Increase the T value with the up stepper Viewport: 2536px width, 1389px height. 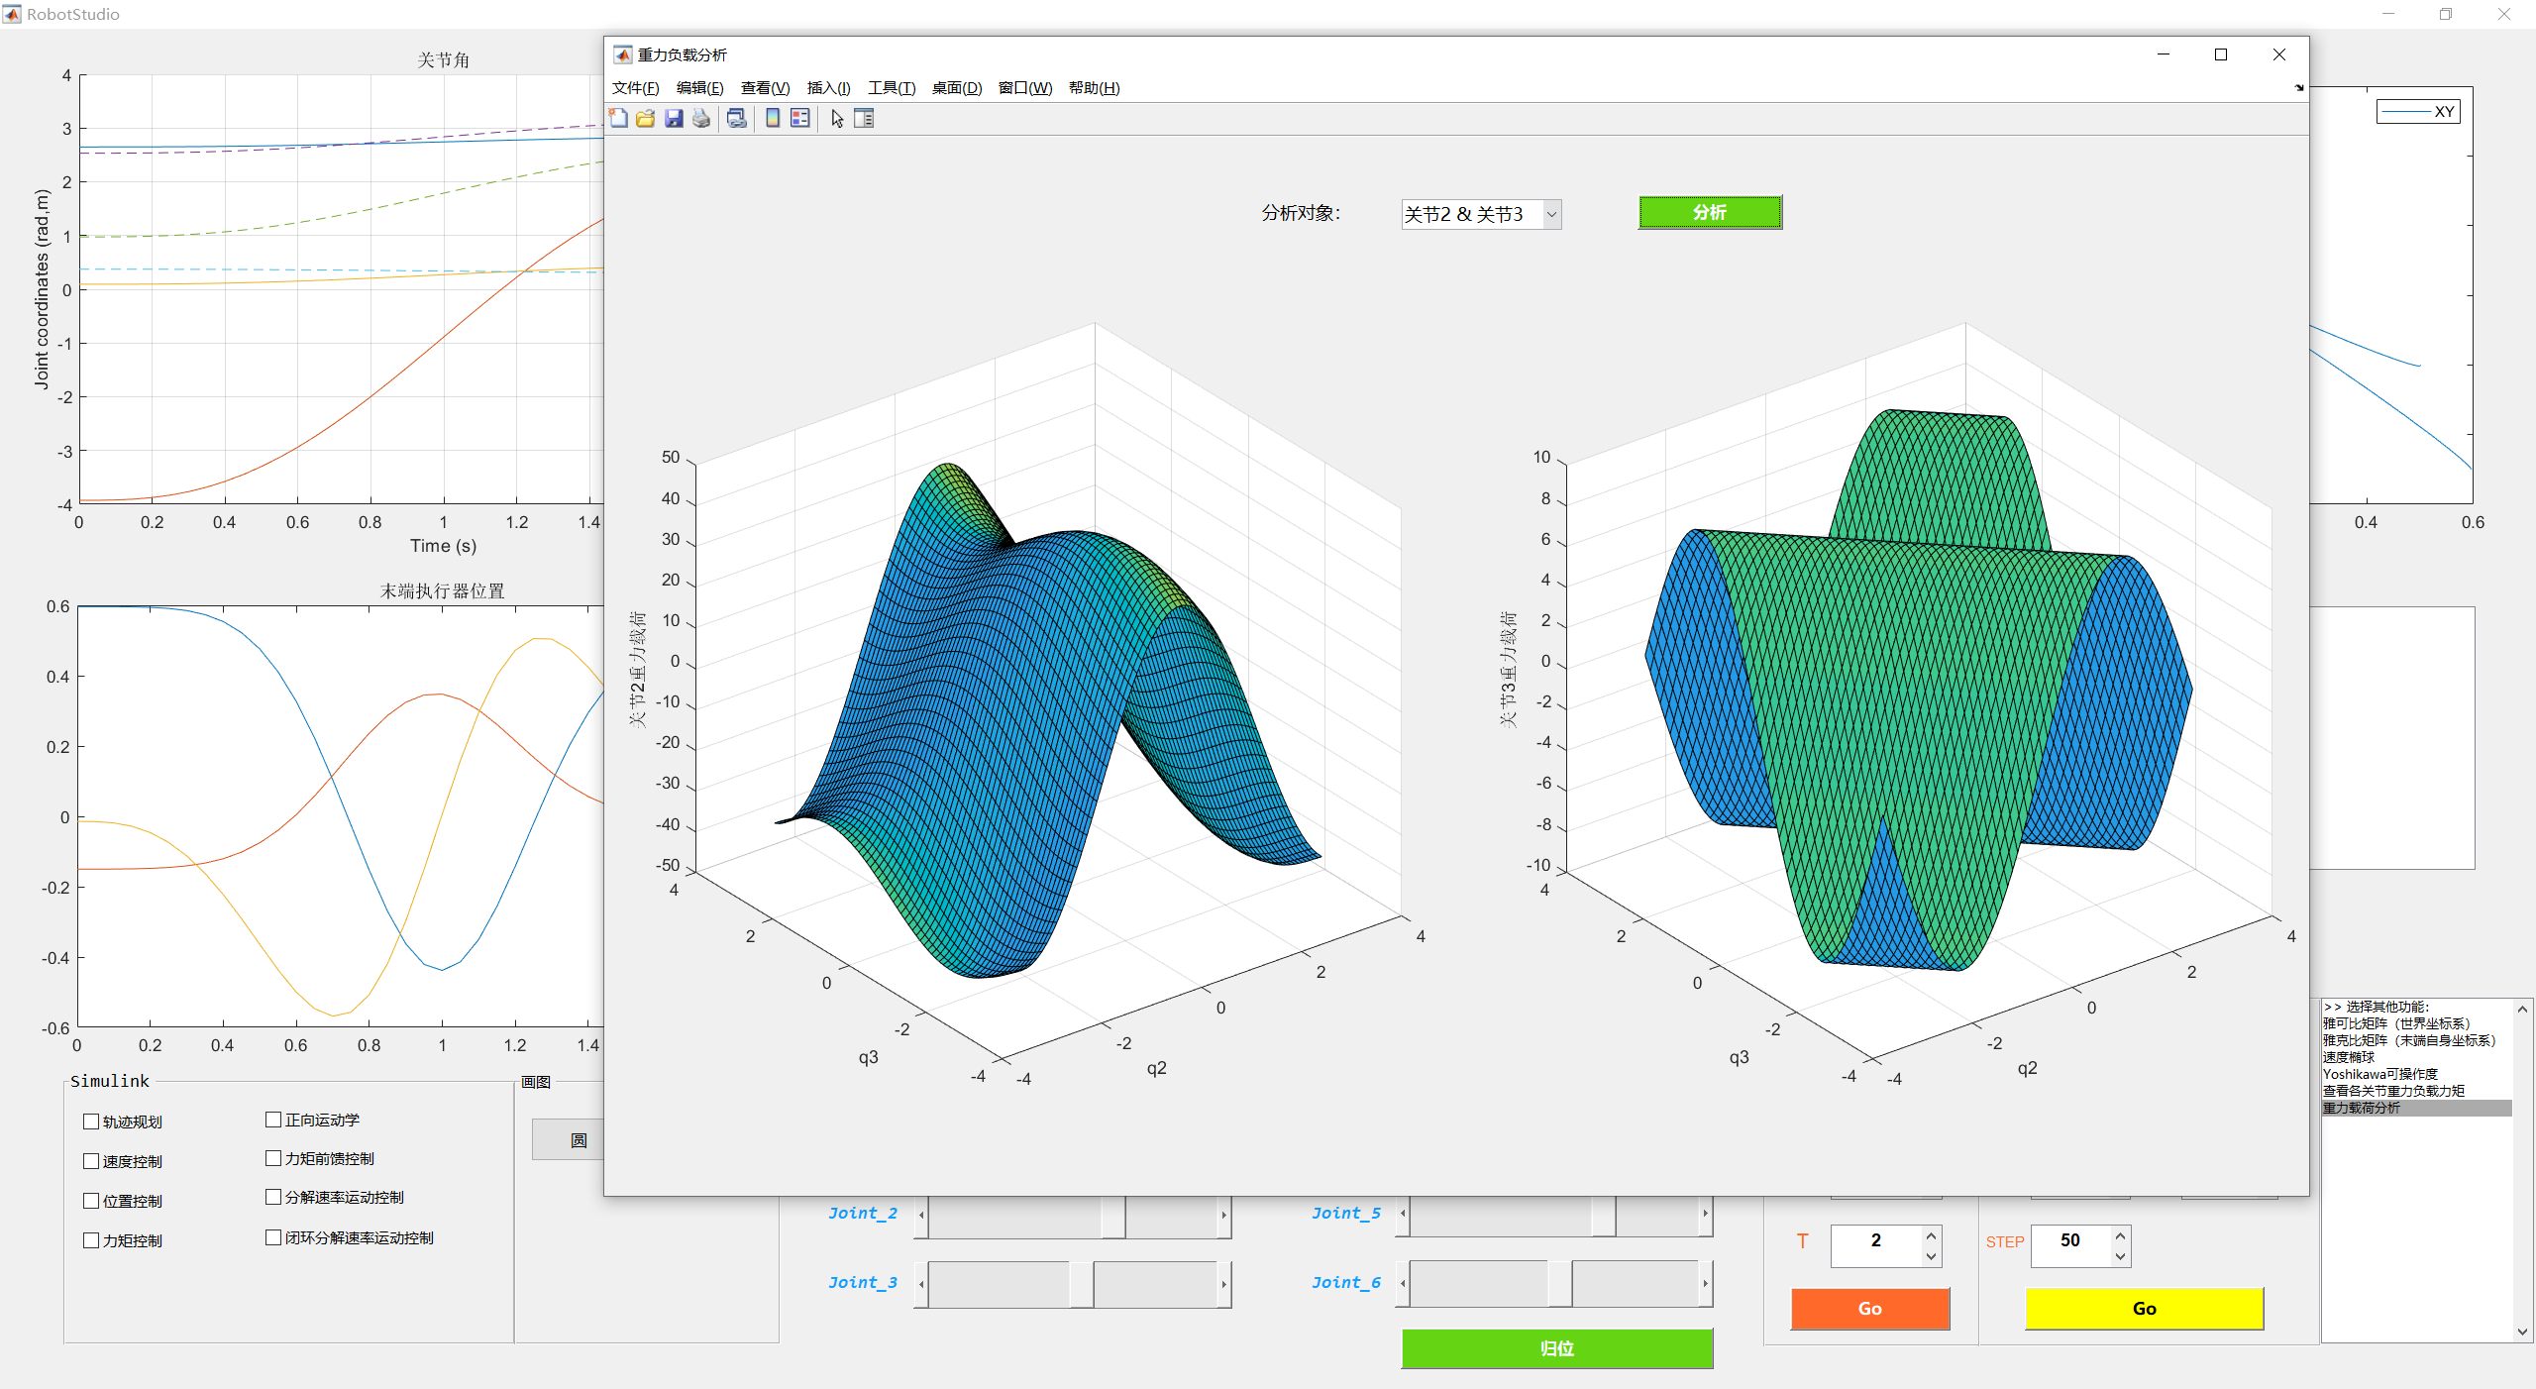tap(1930, 1237)
